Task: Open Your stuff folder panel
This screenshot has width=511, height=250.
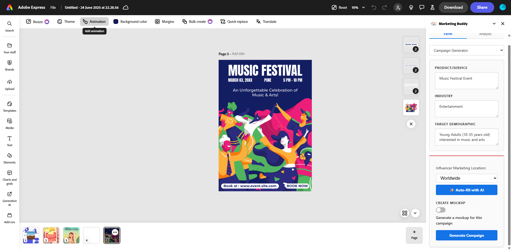Action: pyautogui.click(x=10, y=48)
